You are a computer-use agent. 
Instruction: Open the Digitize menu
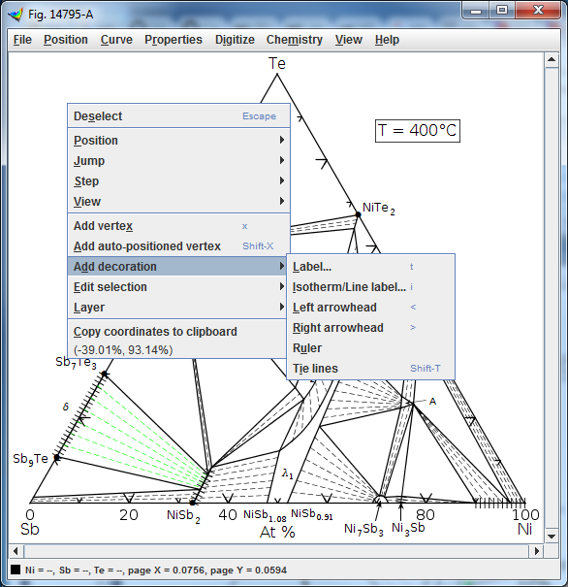235,40
